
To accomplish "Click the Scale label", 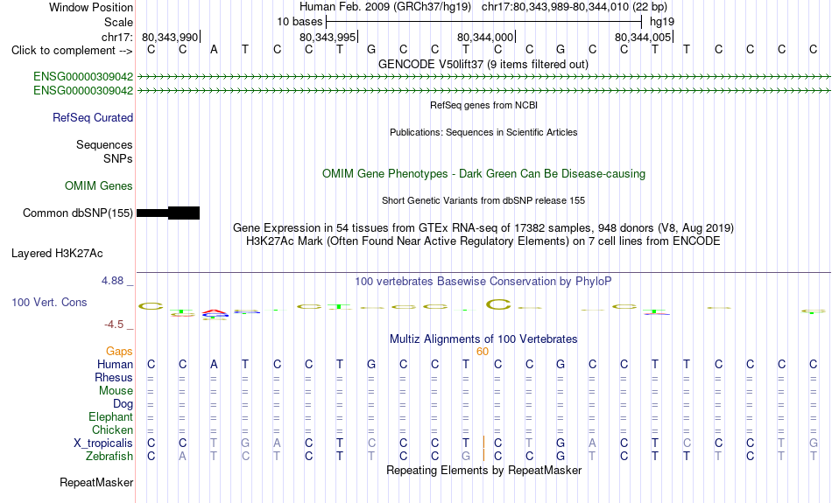I will point(118,22).
